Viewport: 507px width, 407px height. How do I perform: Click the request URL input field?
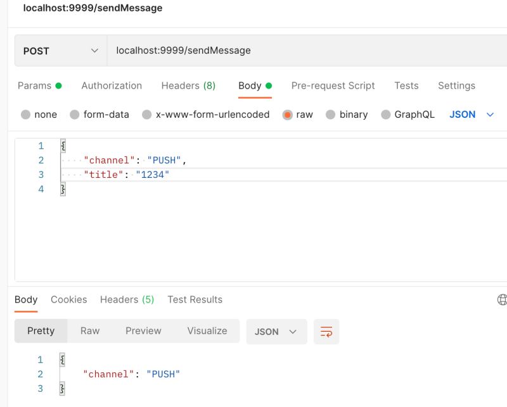307,51
